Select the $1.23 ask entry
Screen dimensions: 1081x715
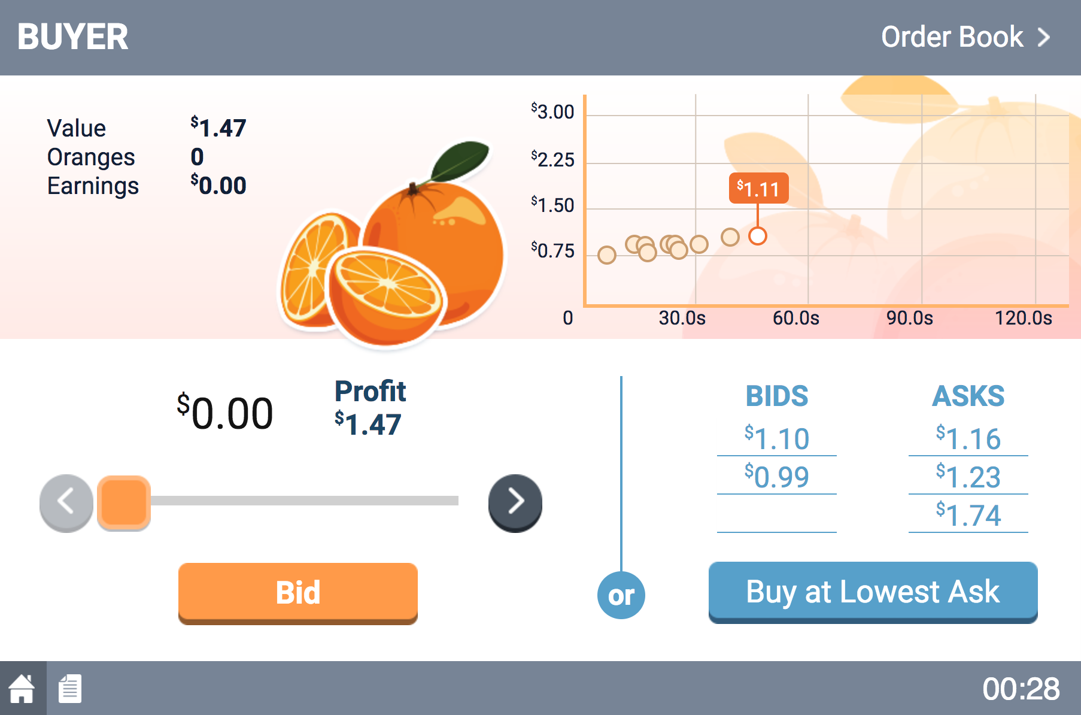(x=968, y=477)
